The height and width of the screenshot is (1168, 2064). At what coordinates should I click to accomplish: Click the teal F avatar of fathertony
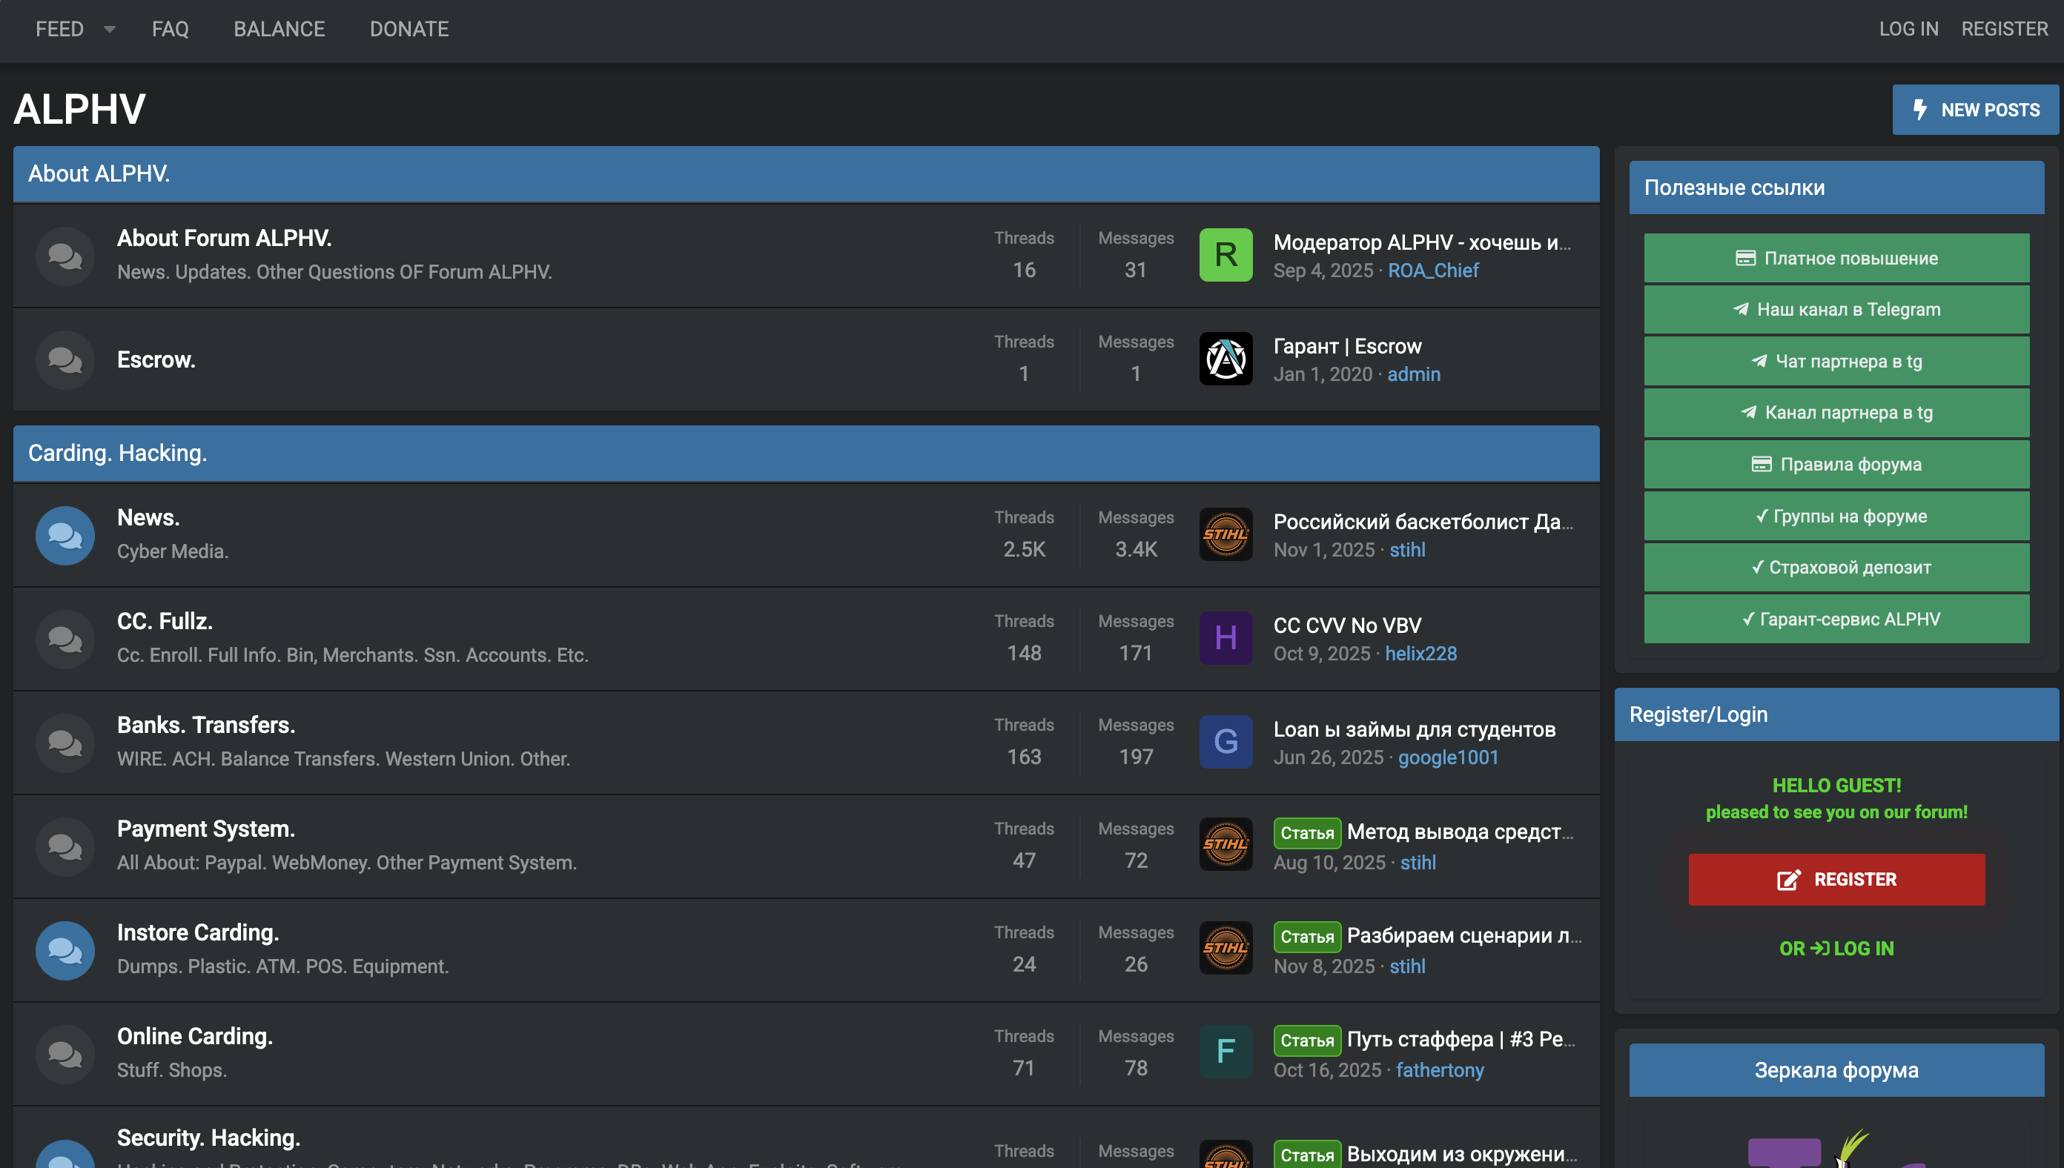(x=1225, y=1052)
